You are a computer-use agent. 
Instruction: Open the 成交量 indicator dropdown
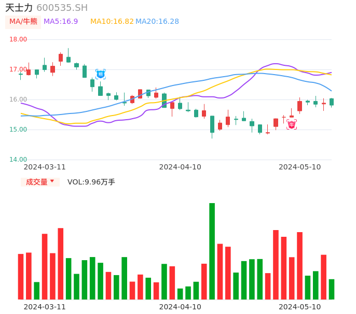pyautogui.click(x=40, y=182)
